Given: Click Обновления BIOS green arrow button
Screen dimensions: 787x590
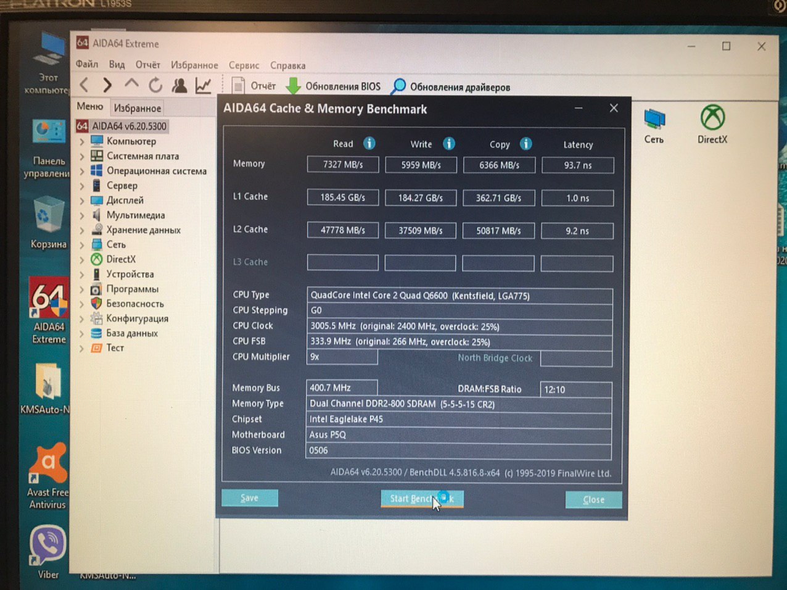Looking at the screenshot, I should click(334, 86).
